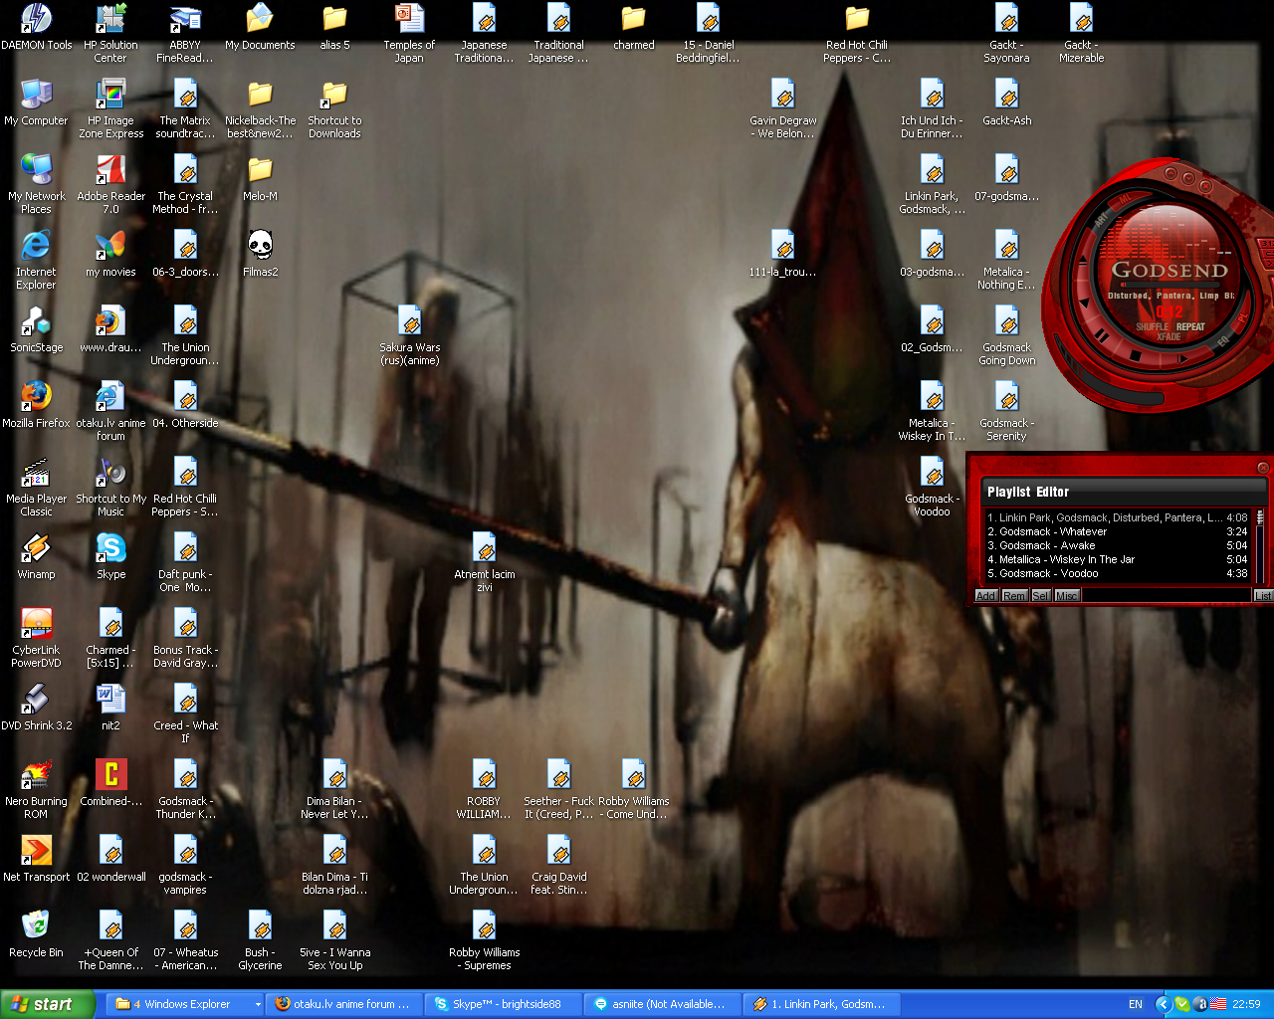The height and width of the screenshot is (1019, 1274).
Task: Click the Winamp minimize down-arrow button
Action: (x=1188, y=178)
